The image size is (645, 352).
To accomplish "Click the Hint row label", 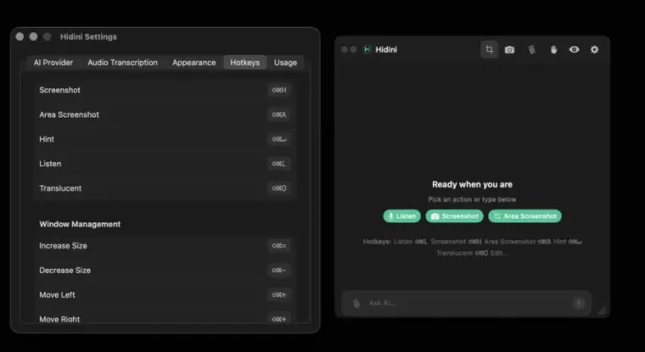I will (x=47, y=139).
